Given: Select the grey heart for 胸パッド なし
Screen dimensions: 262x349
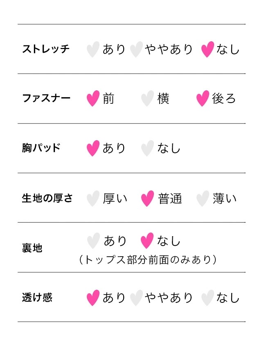Looking at the screenshot, I should (x=148, y=148).
